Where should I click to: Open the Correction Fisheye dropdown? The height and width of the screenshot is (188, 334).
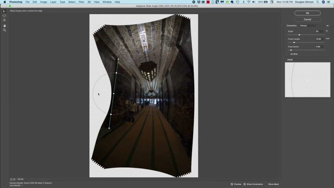pos(308,25)
